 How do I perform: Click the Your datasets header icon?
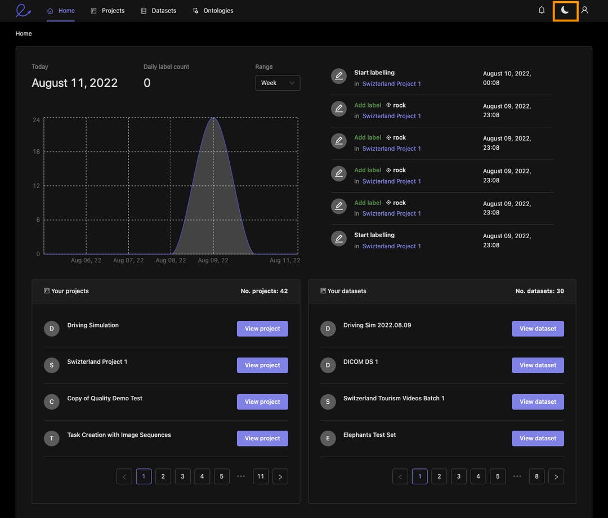point(323,291)
